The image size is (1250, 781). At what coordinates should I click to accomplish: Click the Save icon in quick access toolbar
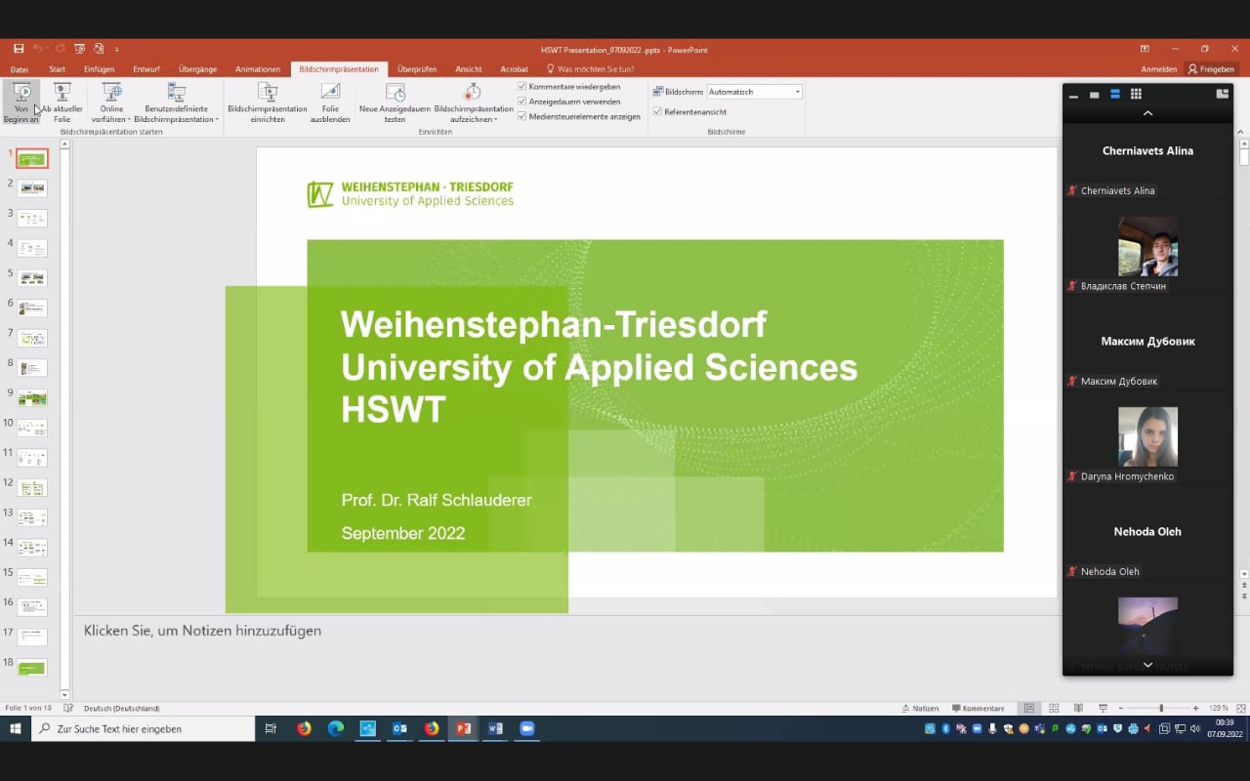point(19,48)
